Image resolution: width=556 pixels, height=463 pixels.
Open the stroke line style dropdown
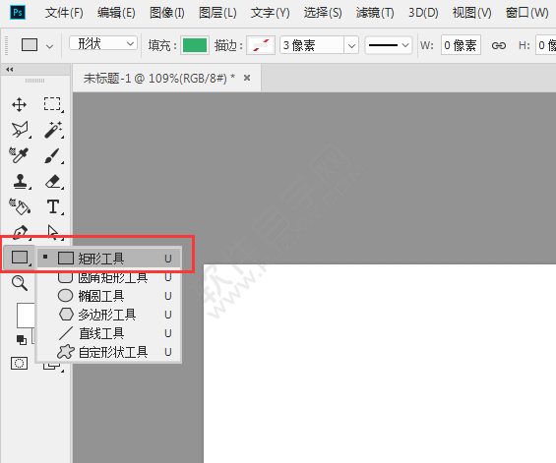[x=389, y=45]
